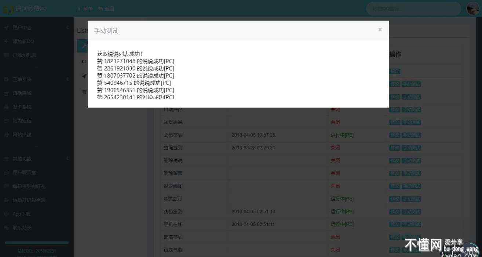The width and height of the screenshot is (482, 257).
Task: Click 修改 in the 部落签到 row
Action: click(395, 237)
